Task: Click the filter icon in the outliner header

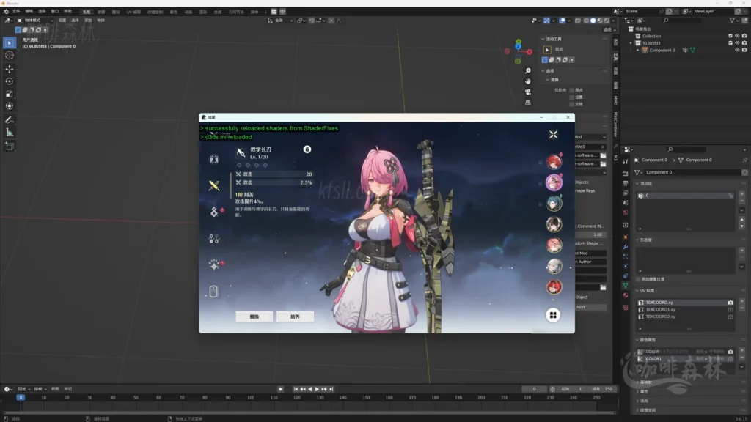Action: (732, 21)
